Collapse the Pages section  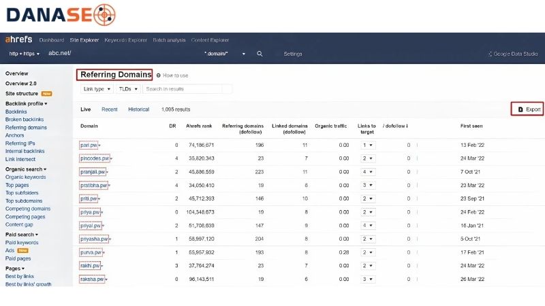(x=14, y=269)
